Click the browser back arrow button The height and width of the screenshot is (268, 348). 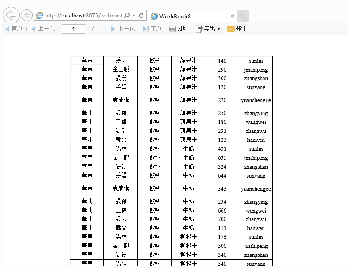pyautogui.click(x=11, y=15)
